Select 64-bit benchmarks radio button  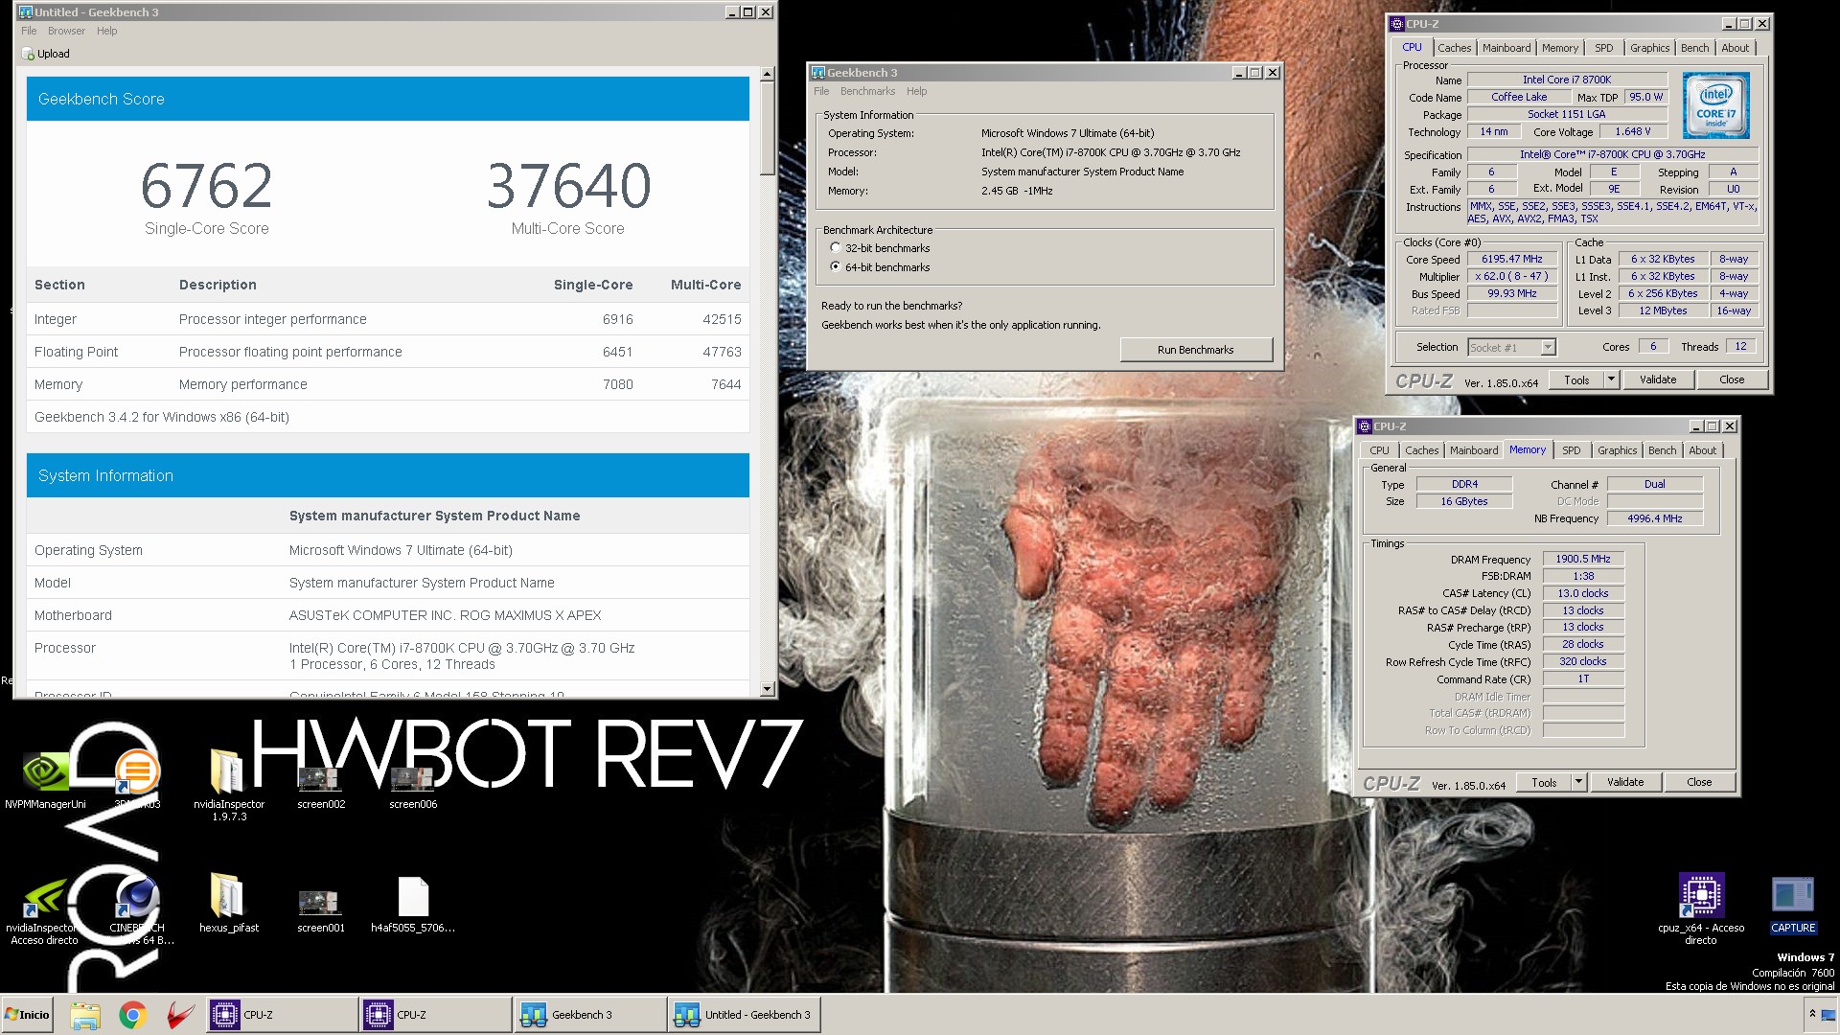pyautogui.click(x=836, y=267)
